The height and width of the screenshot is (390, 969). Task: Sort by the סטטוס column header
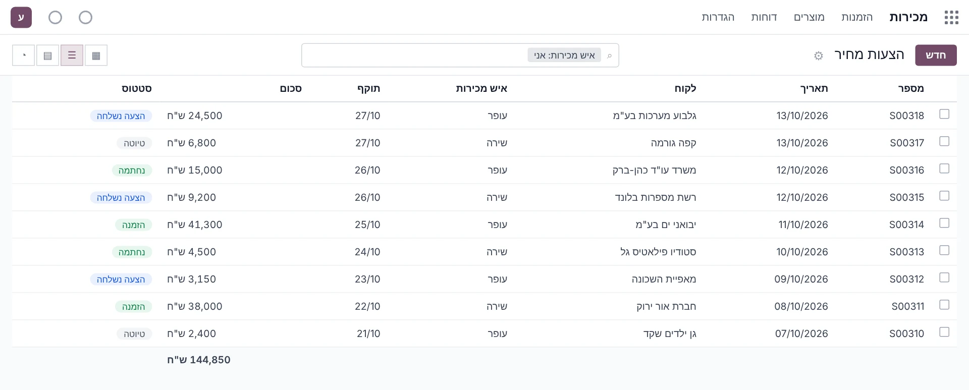pyautogui.click(x=137, y=89)
